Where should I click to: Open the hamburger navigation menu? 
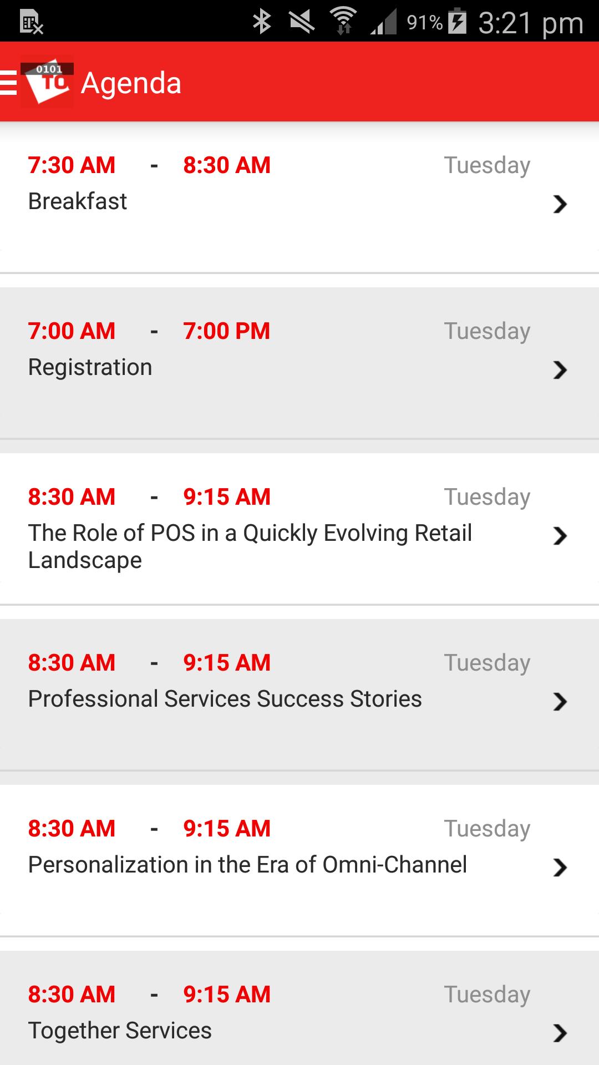pyautogui.click(x=9, y=83)
